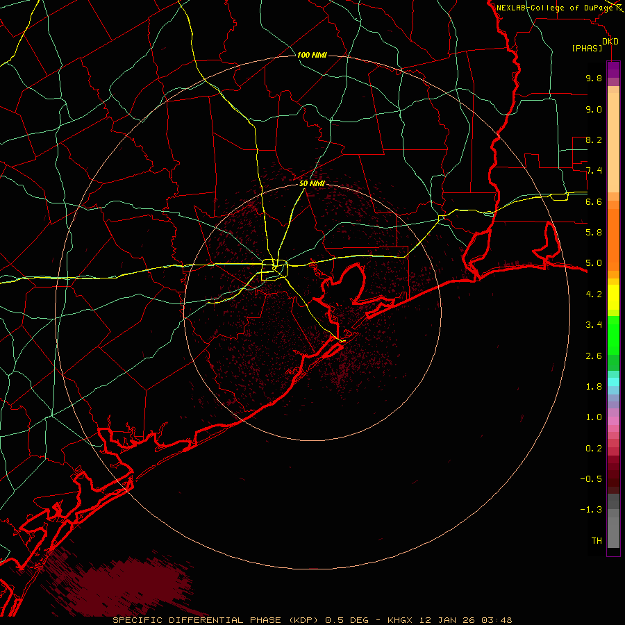
Task: Click the 'KHGX' radar site identifier
Action: pyautogui.click(x=400, y=620)
